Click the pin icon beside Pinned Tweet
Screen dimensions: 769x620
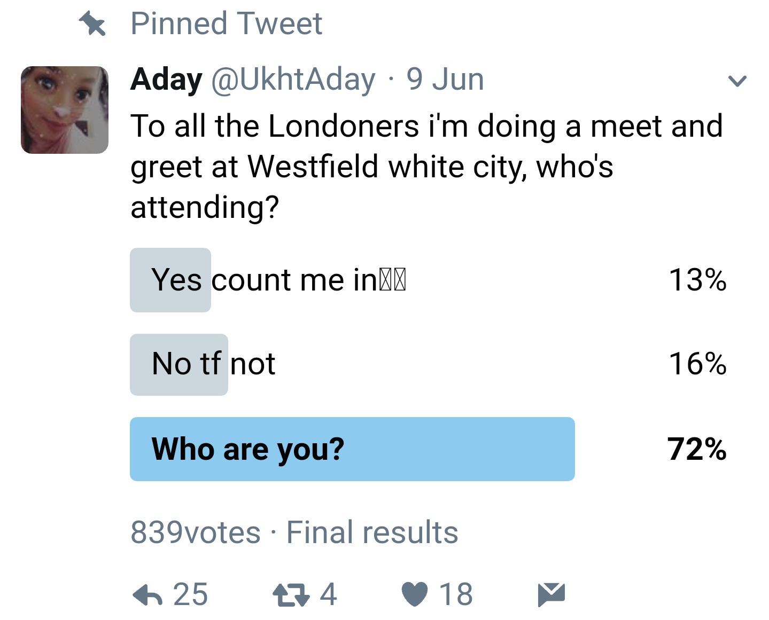coord(92,24)
